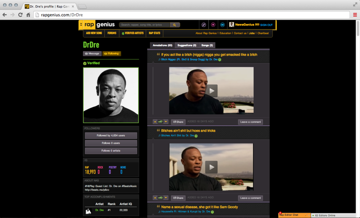The image size is (360, 218).
Task: Upvote the +47 annotation
Action: 155,122
